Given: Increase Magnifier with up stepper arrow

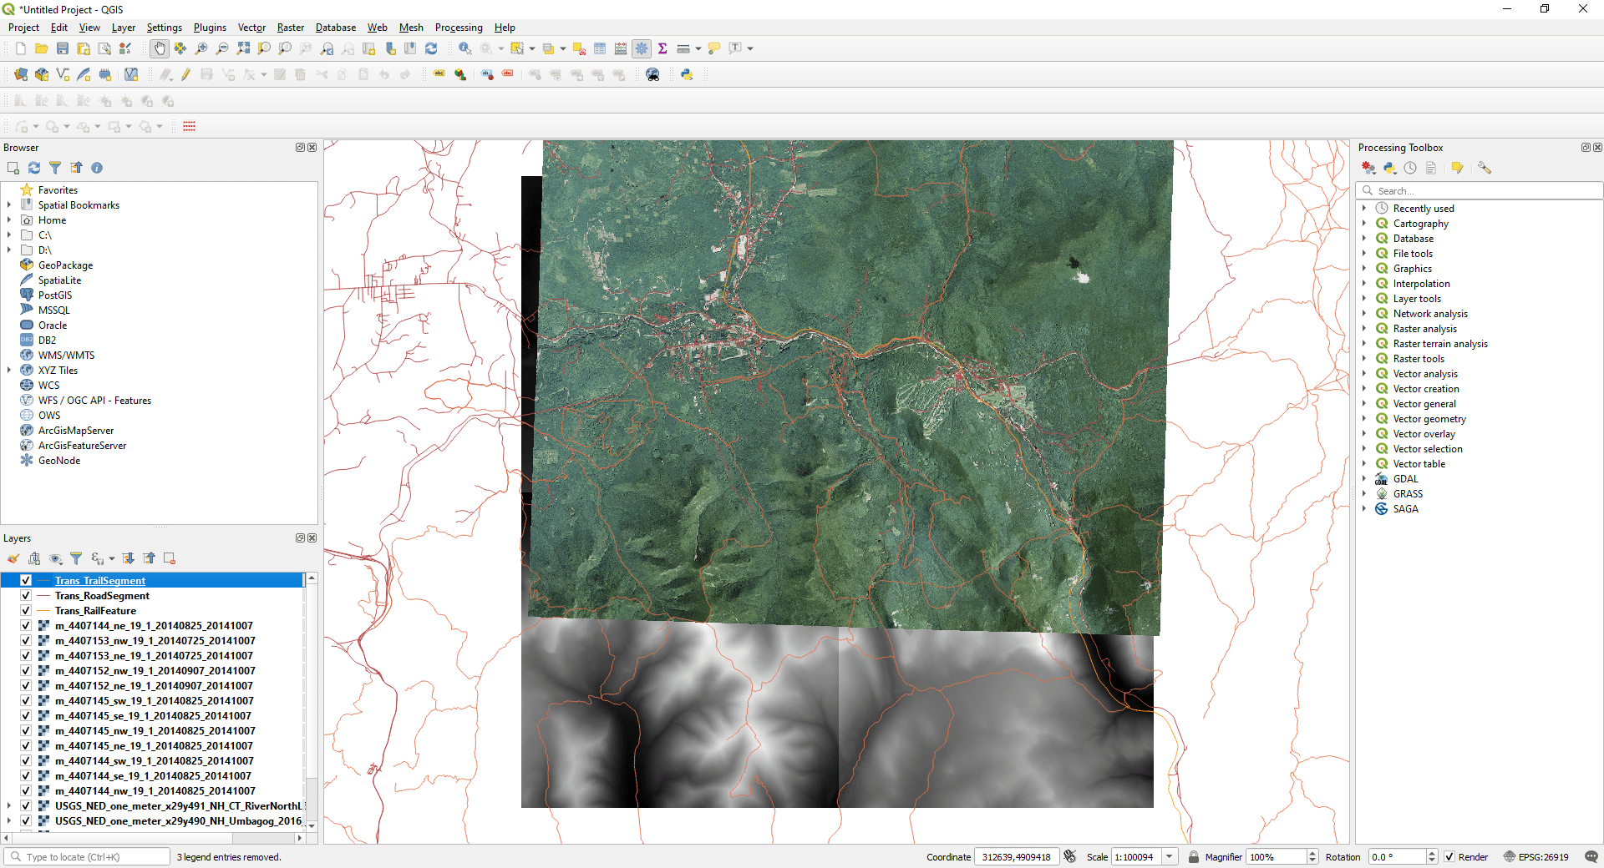Looking at the screenshot, I should (1312, 853).
